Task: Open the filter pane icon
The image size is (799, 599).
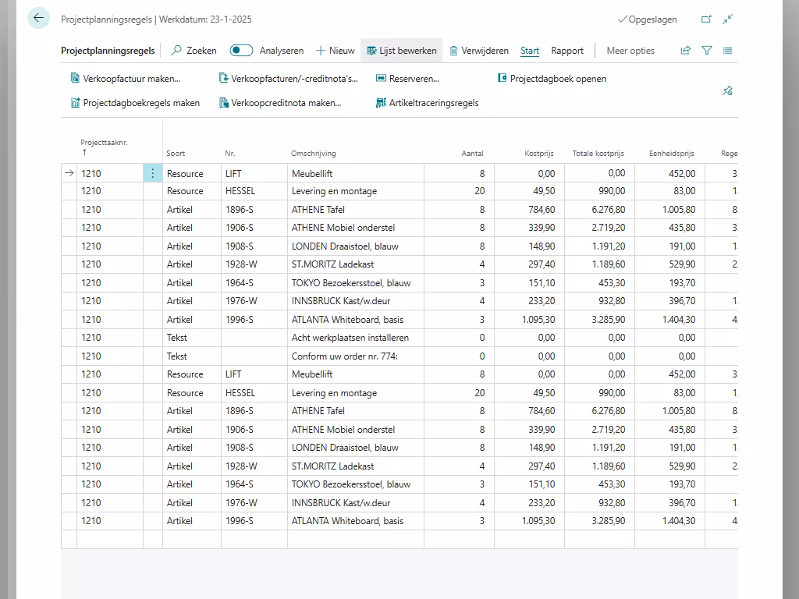Action: point(706,51)
